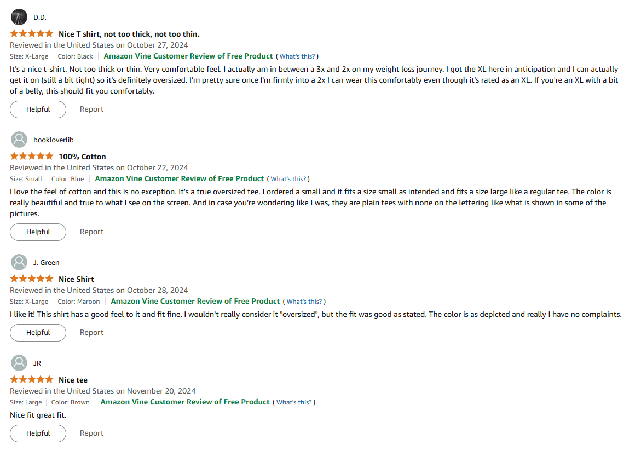
Task: Click five-star rating on 100% Cotton review
Action: tap(32, 156)
